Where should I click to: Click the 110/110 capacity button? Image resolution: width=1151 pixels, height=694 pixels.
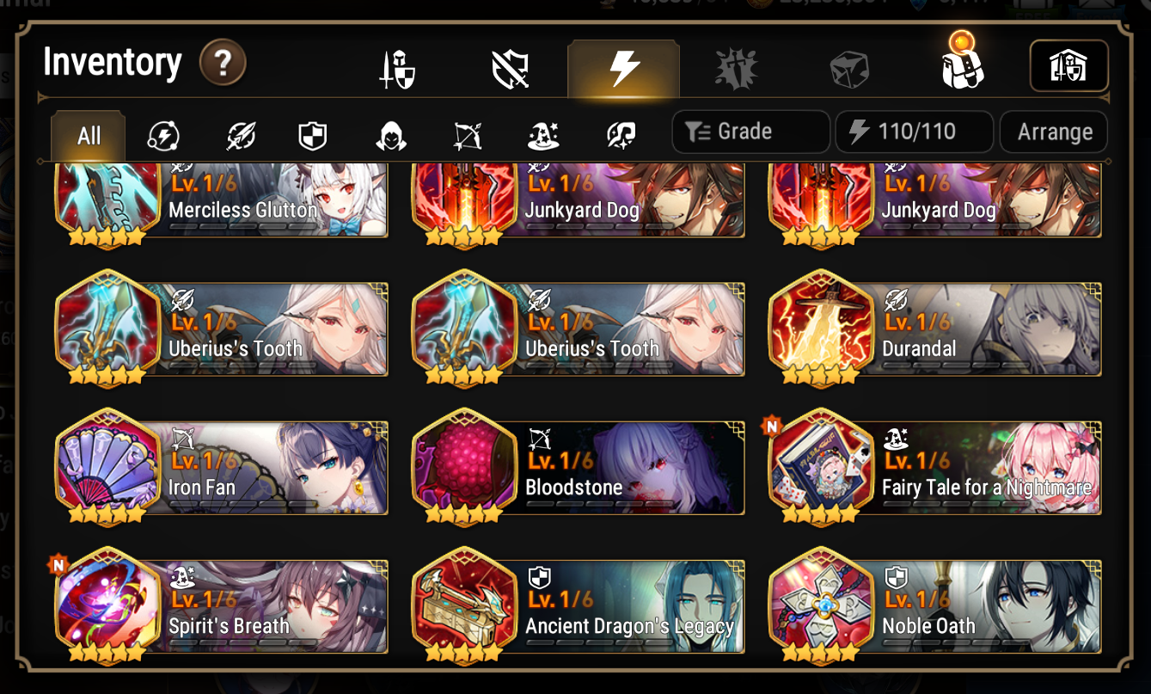point(915,132)
